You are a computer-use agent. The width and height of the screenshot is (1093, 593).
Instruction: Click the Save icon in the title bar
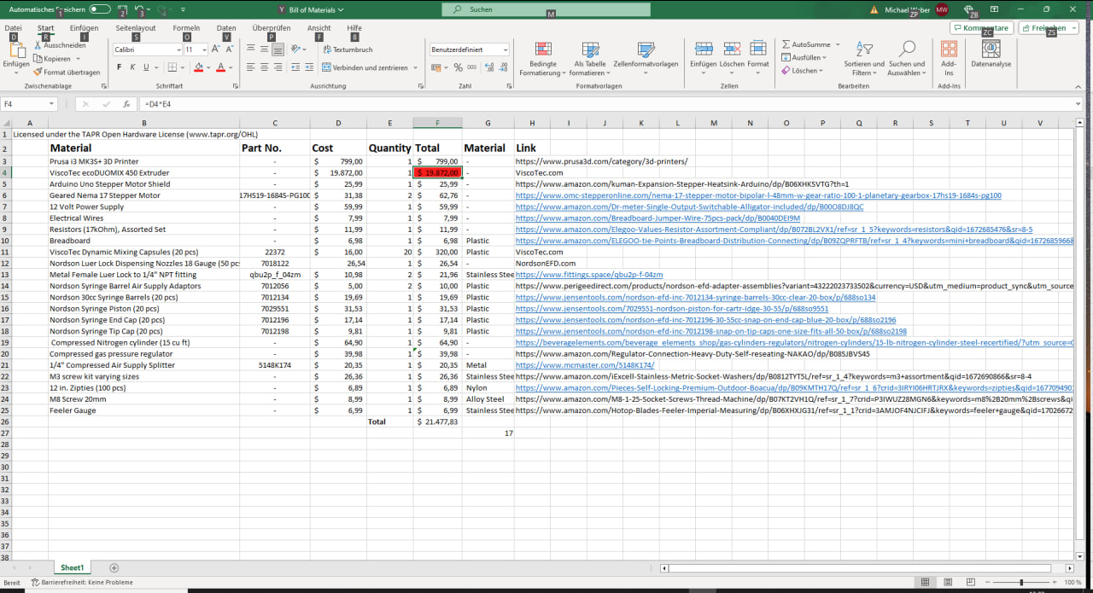123,9
